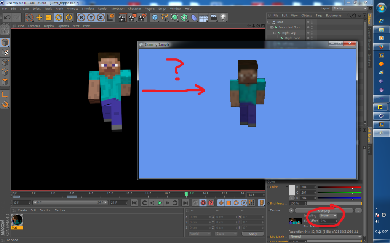Open the deformer objects icon
This screenshot has width=390, height=243.
(x=194, y=17)
